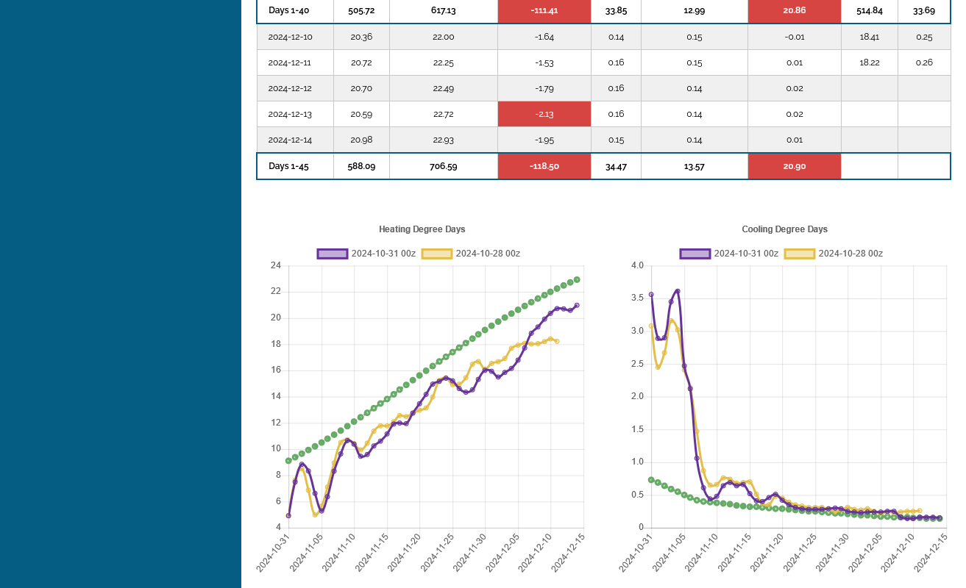Click the first purple data point on Cooling chart

coord(651,295)
